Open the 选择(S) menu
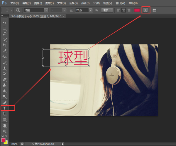 point(74,3)
